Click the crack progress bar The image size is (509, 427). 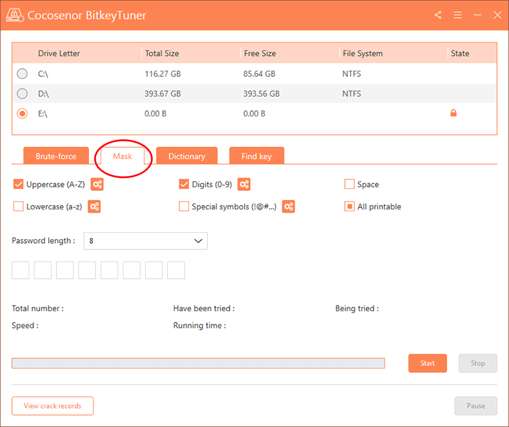click(199, 363)
